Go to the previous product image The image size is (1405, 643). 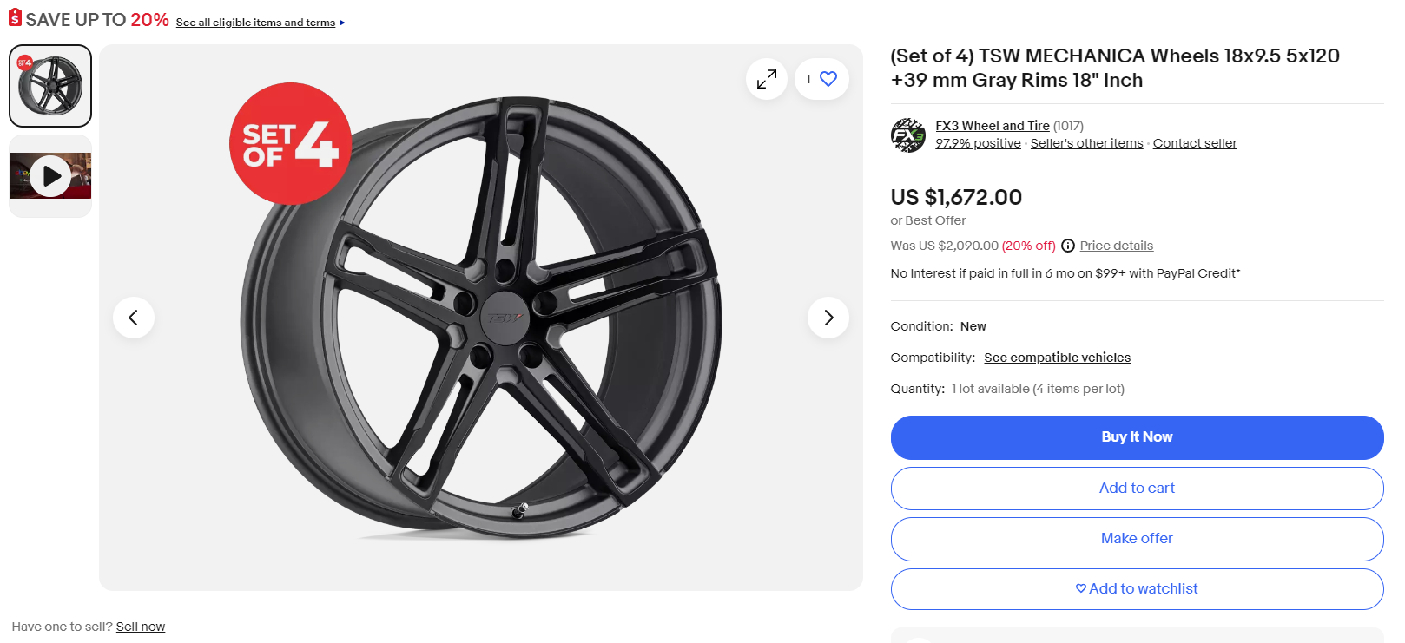(134, 318)
